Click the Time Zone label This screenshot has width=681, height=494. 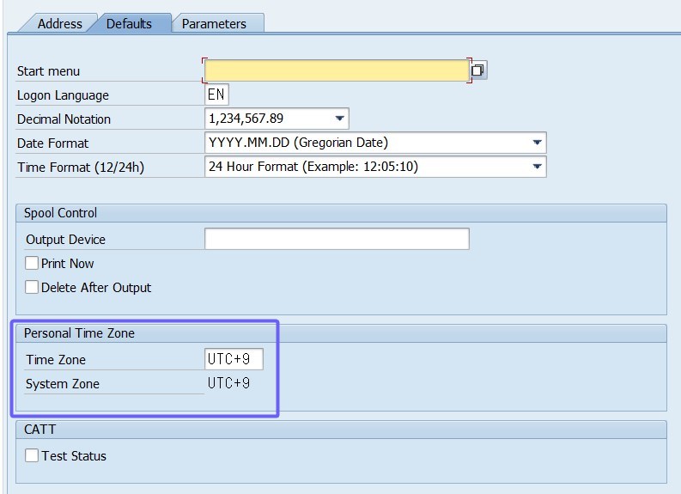tap(56, 360)
